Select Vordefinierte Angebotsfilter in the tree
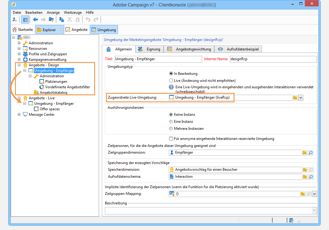 (x=68, y=87)
